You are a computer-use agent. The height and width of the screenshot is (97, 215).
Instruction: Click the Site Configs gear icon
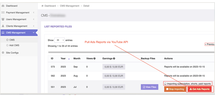[3, 53]
